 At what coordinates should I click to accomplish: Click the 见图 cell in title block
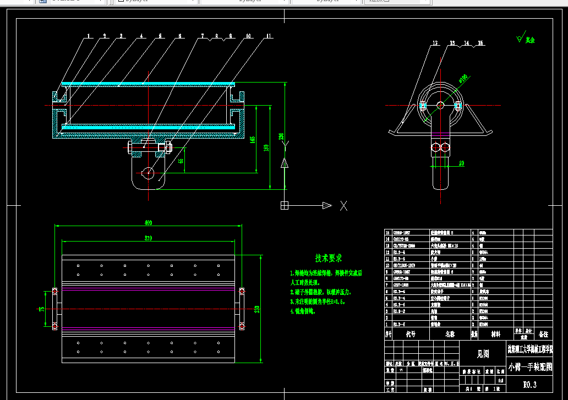coord(483,354)
